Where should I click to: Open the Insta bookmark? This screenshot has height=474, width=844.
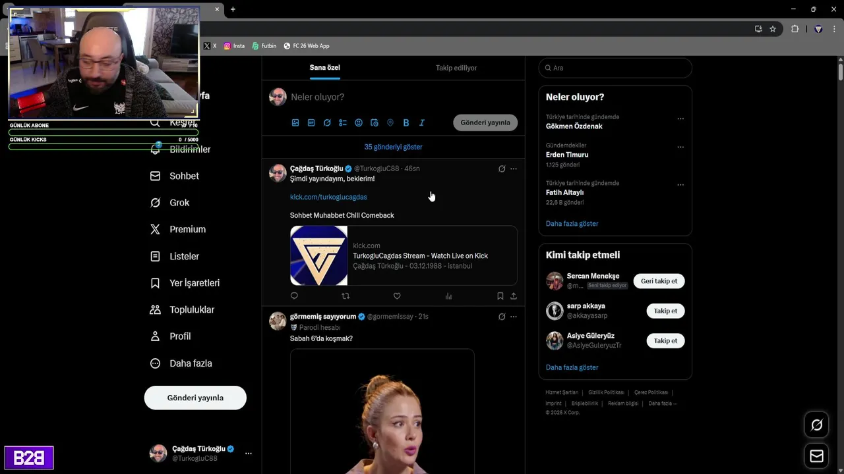(234, 46)
